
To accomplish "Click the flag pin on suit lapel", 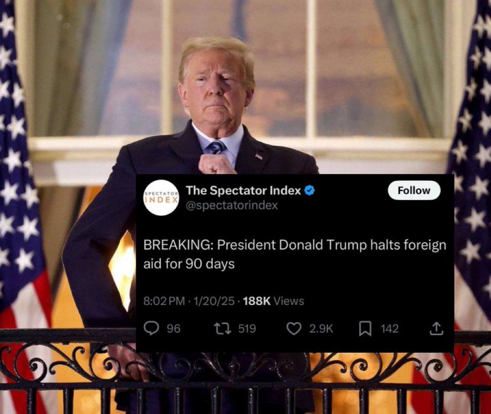I will (x=259, y=156).
